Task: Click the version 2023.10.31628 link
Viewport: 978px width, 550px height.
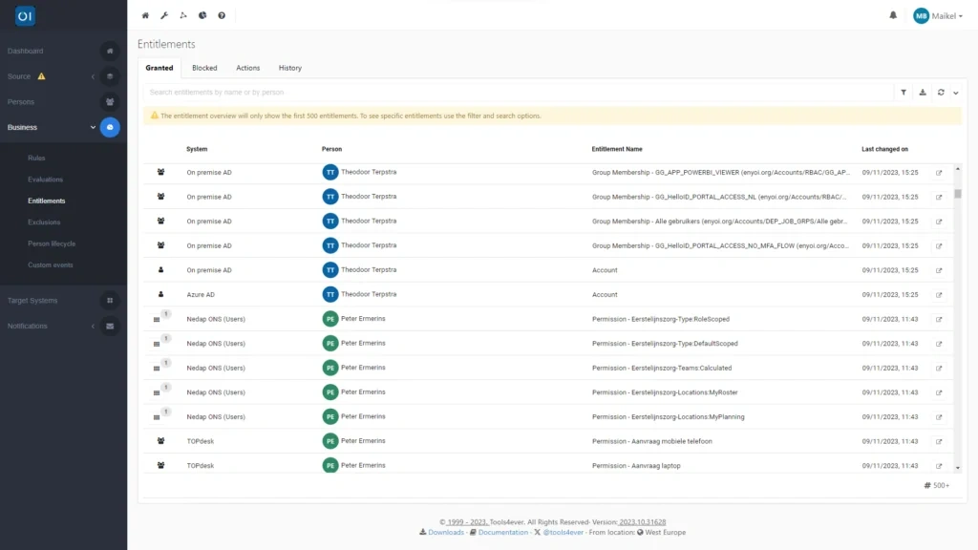Action: [x=643, y=522]
